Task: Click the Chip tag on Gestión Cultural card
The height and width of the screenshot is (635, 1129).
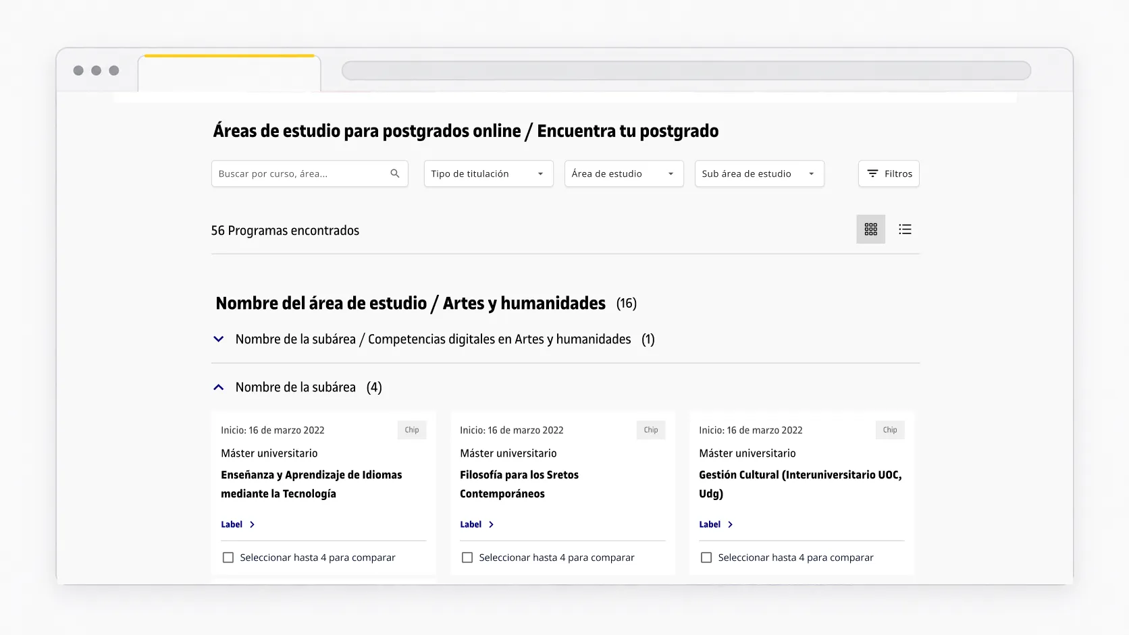Action: (890, 430)
